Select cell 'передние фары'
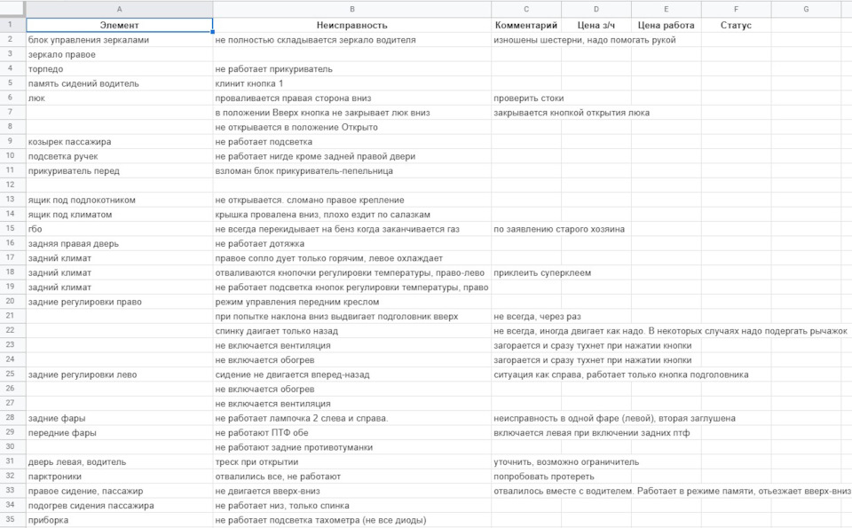The height and width of the screenshot is (528, 852). (x=120, y=433)
